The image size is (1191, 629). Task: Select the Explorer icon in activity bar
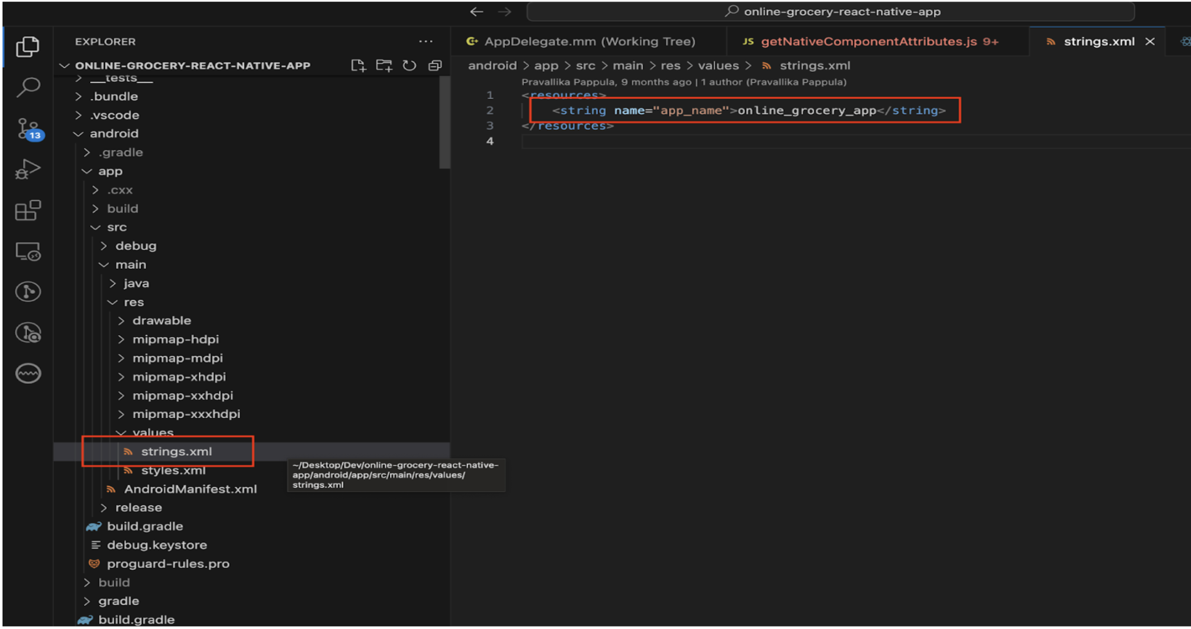27,46
